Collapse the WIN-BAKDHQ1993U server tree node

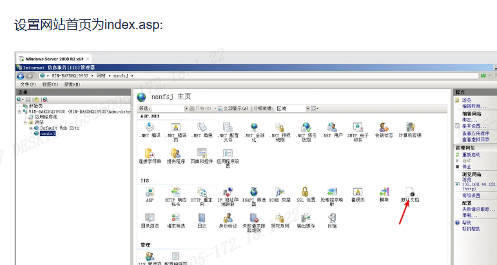pos(20,112)
